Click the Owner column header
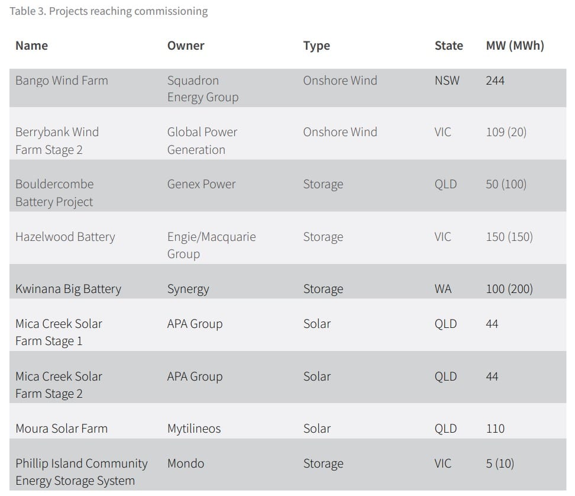Screen dimensions: 575x496 (186, 46)
